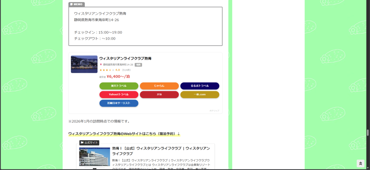370x170 pixels.
Task: Open the るるぶトラベル booking button
Action: click(x=199, y=86)
